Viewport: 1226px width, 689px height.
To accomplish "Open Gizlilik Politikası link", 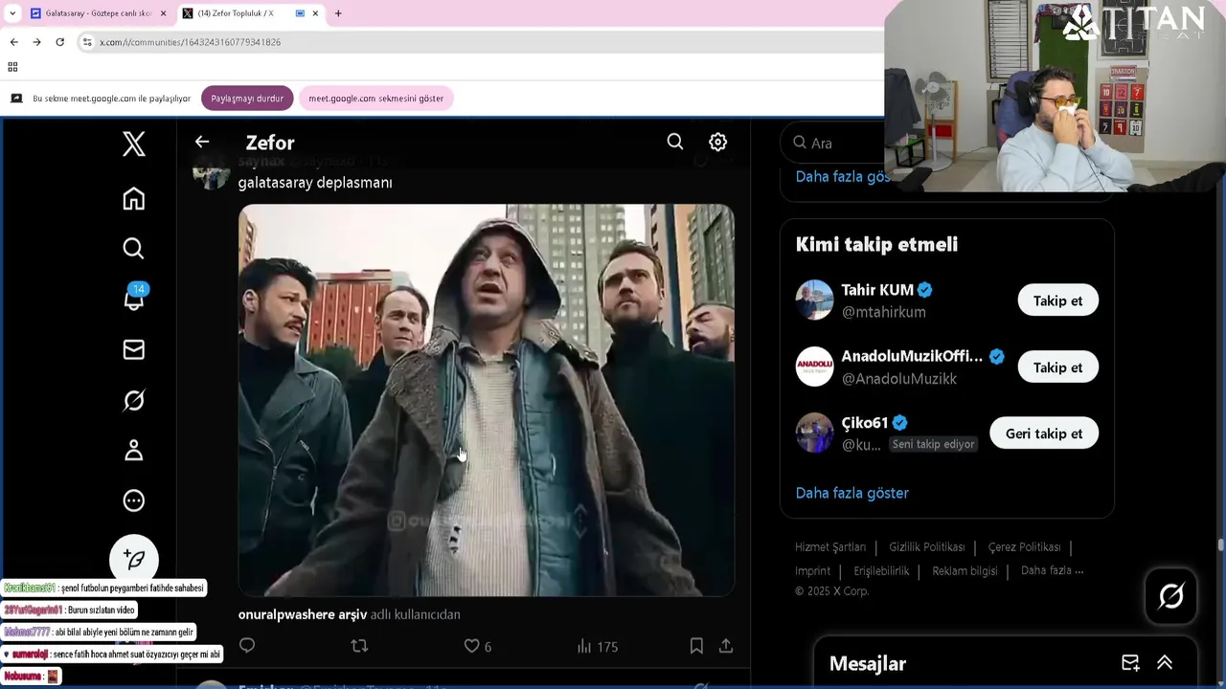I will (x=926, y=547).
